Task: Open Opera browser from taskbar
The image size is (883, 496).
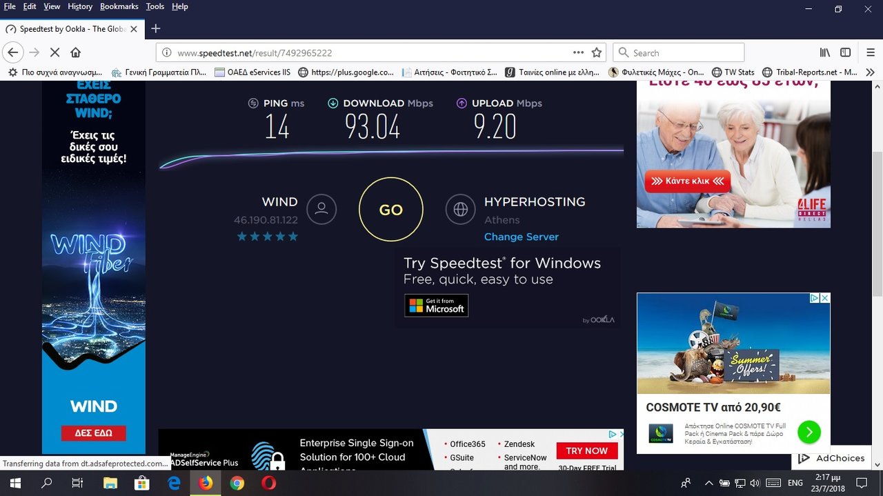Action: 268,483
